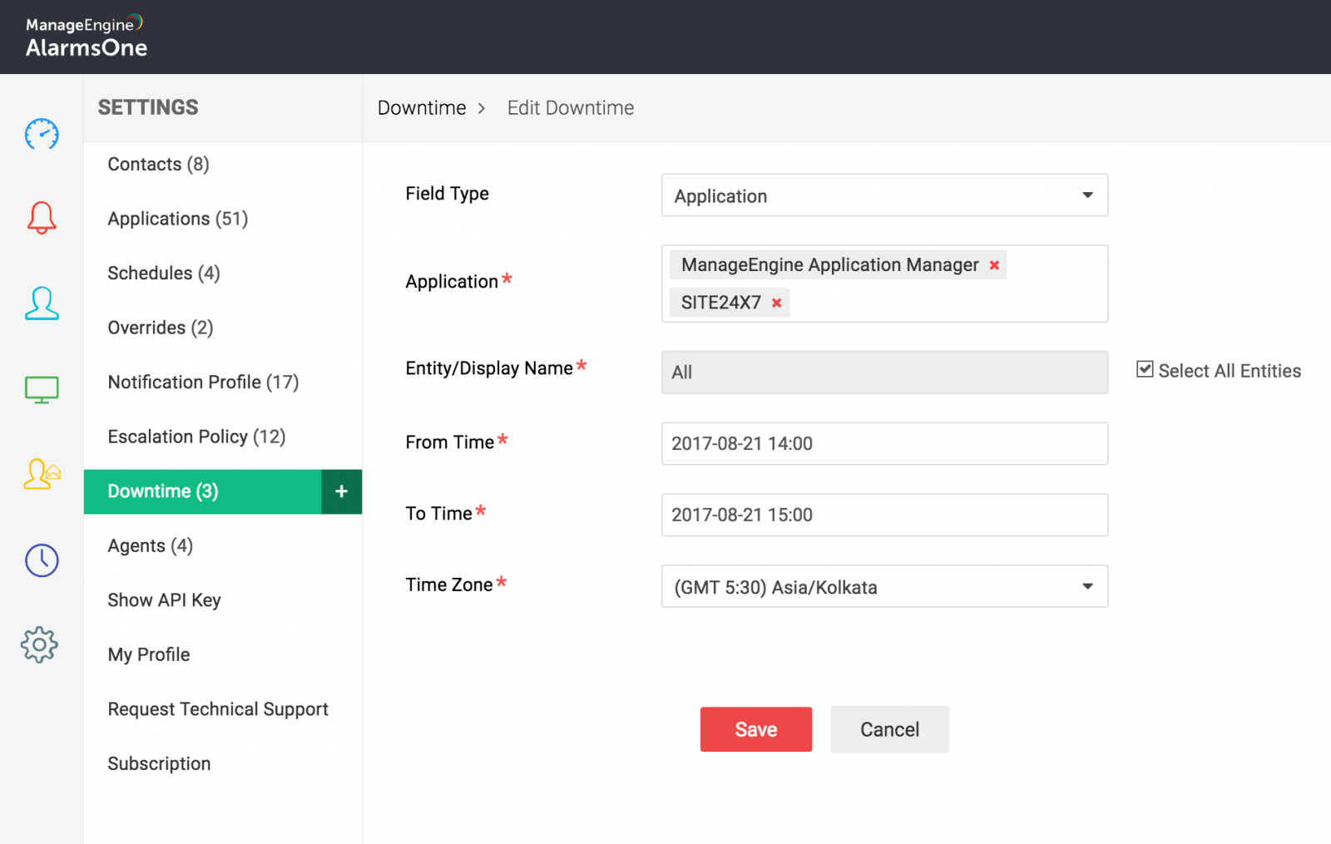Select Downtime (3) menu item
The width and height of the screenshot is (1331, 844).
coord(203,491)
